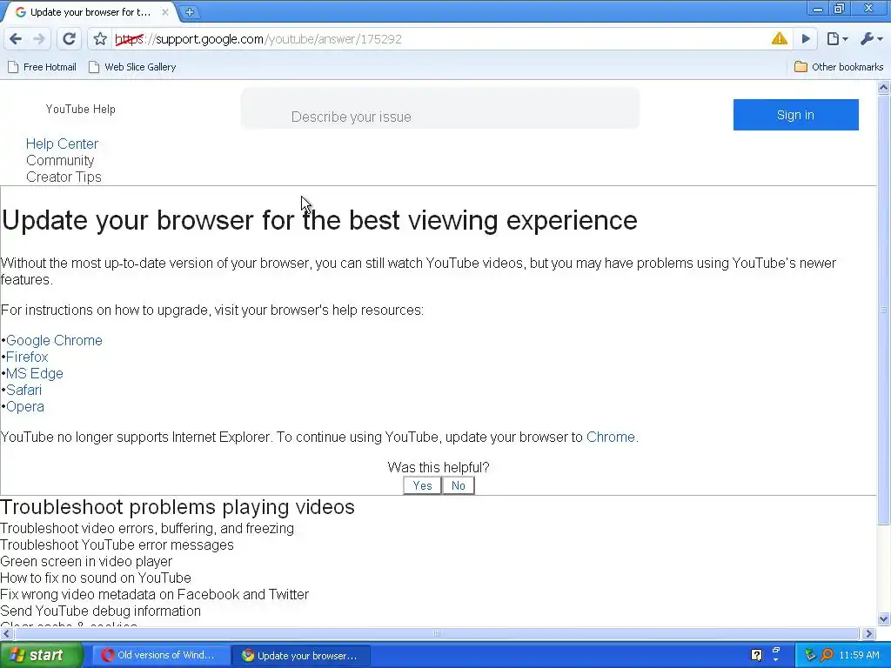This screenshot has width=891, height=668.
Task: Open How to fix no sound on YouTube
Action: [96, 578]
